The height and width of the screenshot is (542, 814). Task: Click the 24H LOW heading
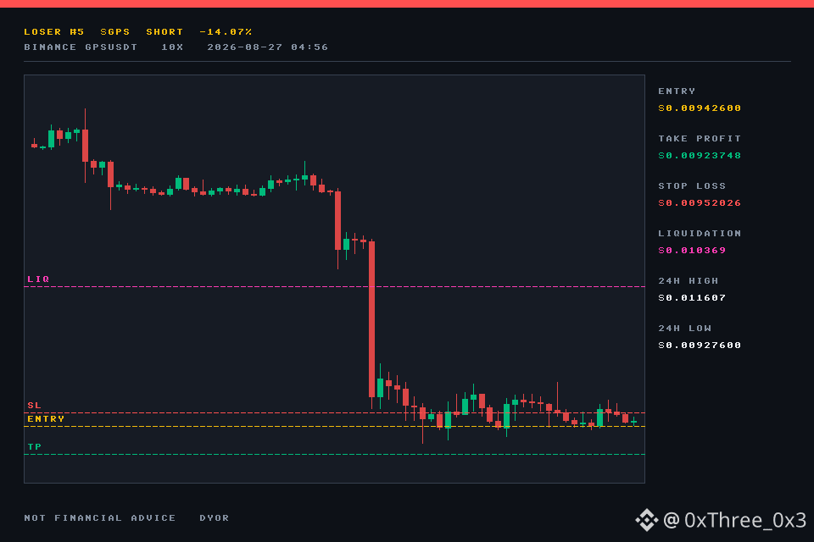coord(685,329)
